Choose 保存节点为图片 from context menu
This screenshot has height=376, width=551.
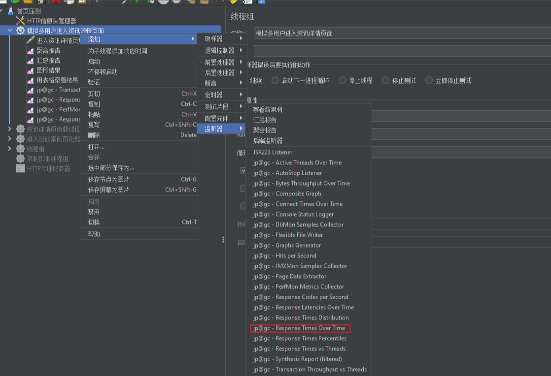point(139,180)
